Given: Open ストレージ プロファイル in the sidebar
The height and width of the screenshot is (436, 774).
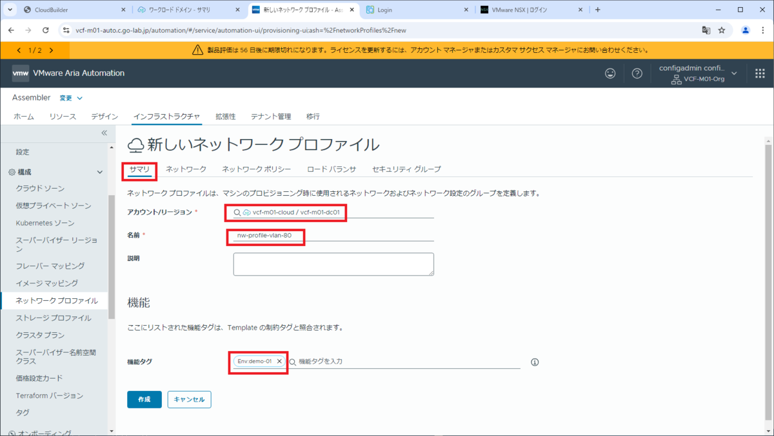Looking at the screenshot, I should coord(54,318).
